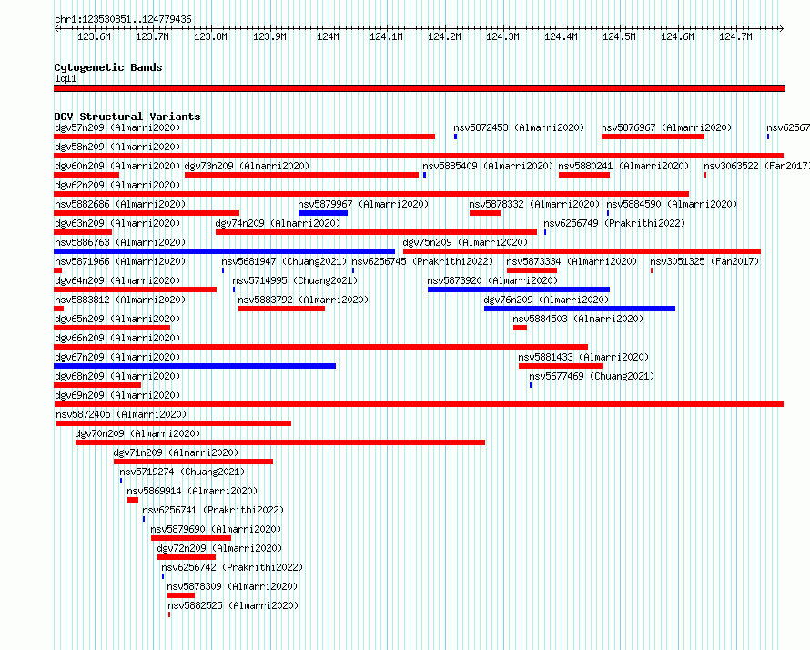Select dgv66n209 (Almarri2020) label

[x=117, y=338]
